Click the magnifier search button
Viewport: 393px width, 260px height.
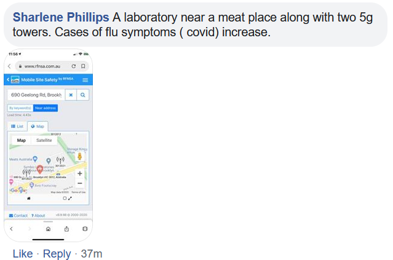[x=82, y=95]
